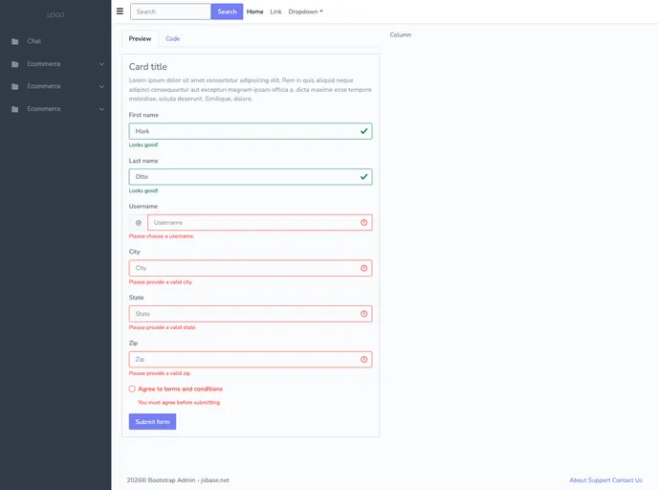The height and width of the screenshot is (490, 658).
Task: Click the red warning icon in Zip field
Action: [363, 360]
